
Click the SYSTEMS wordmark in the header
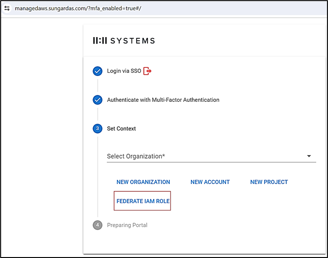[x=133, y=41]
